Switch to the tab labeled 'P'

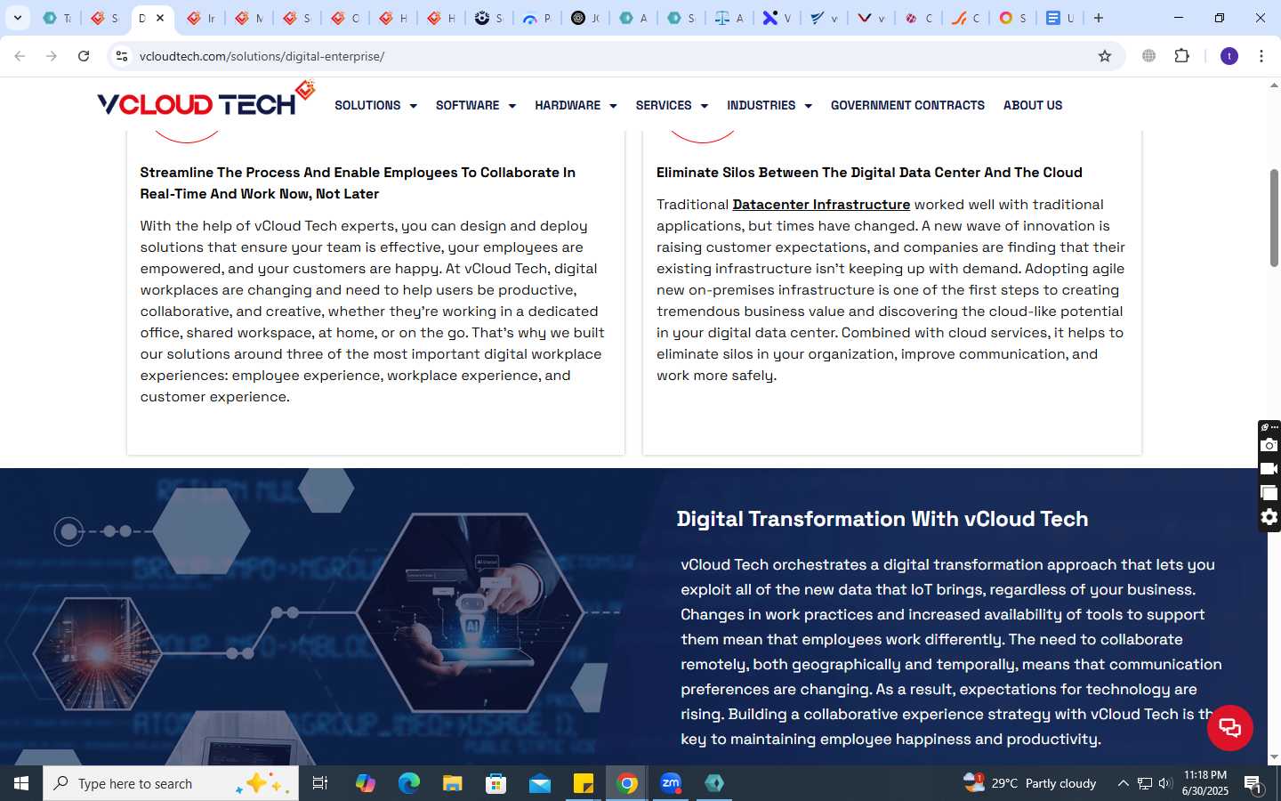click(537, 18)
